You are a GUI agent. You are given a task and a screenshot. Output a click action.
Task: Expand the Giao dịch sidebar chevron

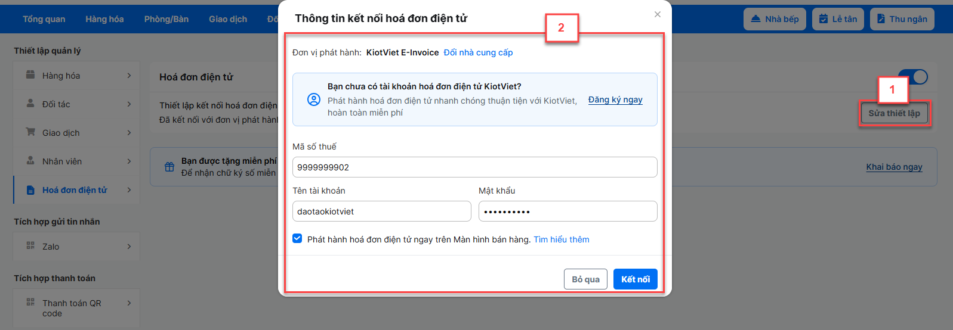pos(129,133)
